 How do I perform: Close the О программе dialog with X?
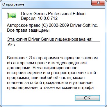98,3
